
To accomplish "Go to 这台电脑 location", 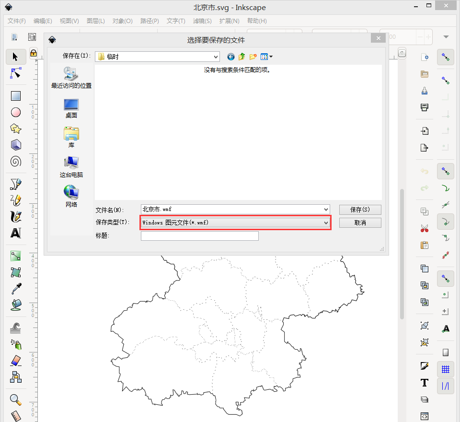I will tap(71, 167).
